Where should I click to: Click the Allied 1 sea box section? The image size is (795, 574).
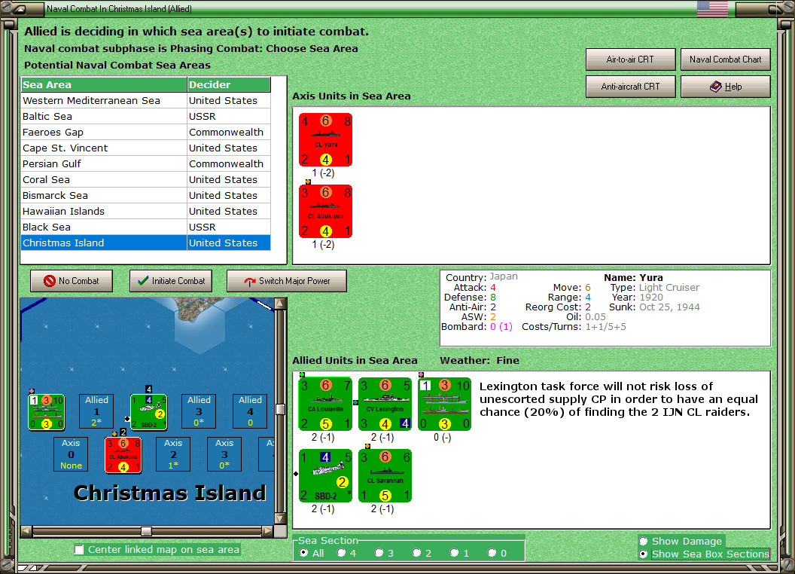click(96, 411)
